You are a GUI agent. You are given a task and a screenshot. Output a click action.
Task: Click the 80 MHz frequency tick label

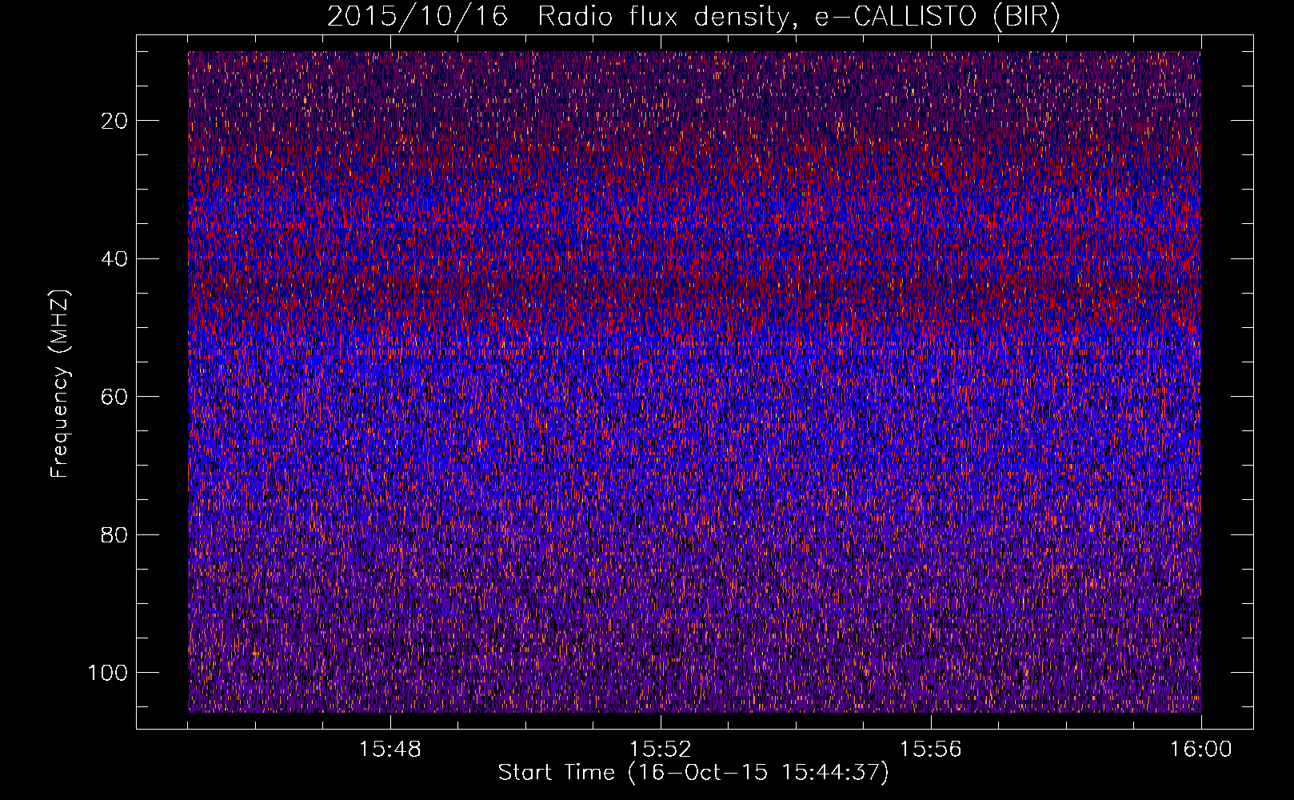[x=114, y=534]
